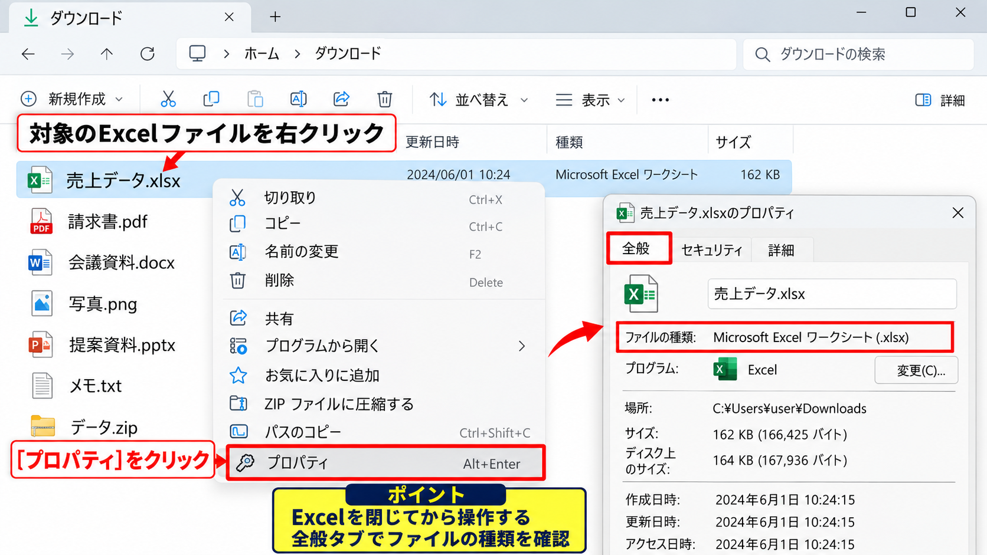987x555 pixels.
Task: Click the Share icon in the toolbar
Action: (x=342, y=98)
